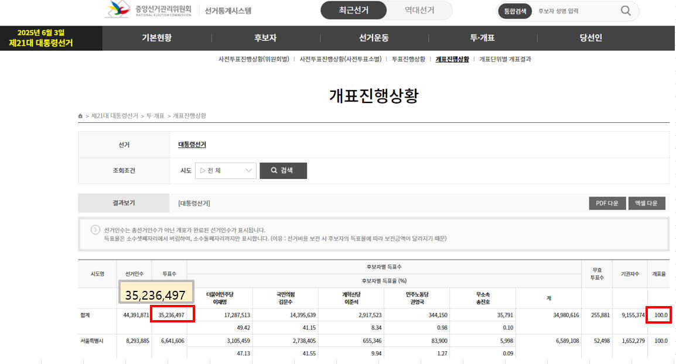Open the 시도 region dropdown

pos(226,171)
